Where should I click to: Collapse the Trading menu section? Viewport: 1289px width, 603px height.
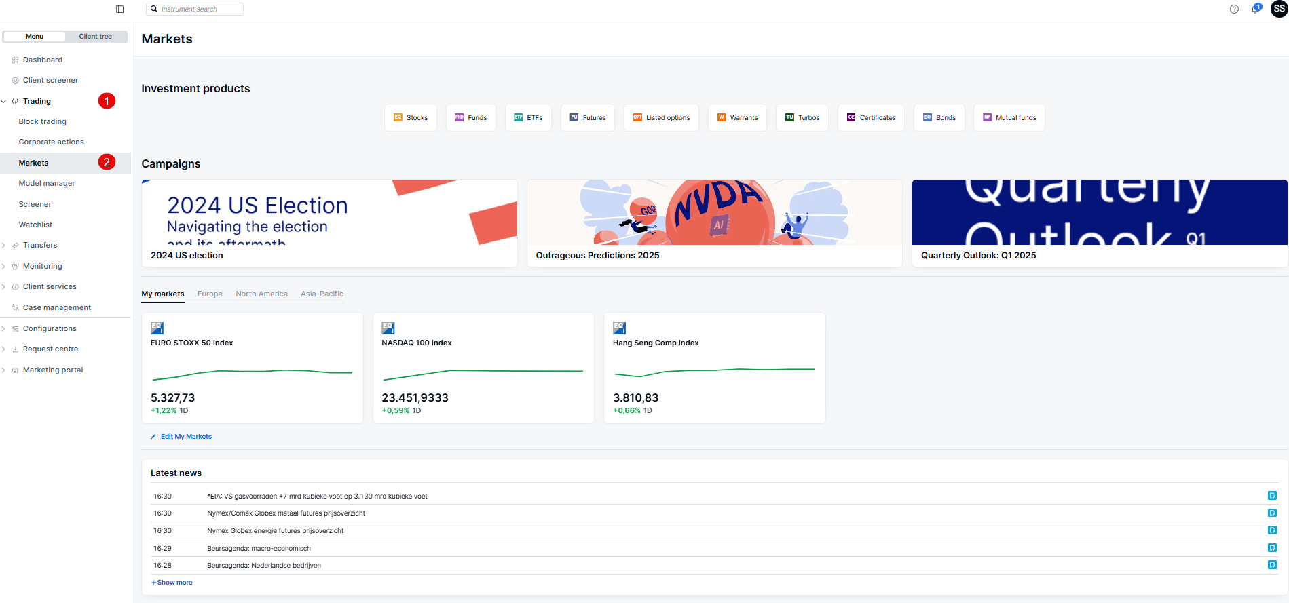point(4,102)
